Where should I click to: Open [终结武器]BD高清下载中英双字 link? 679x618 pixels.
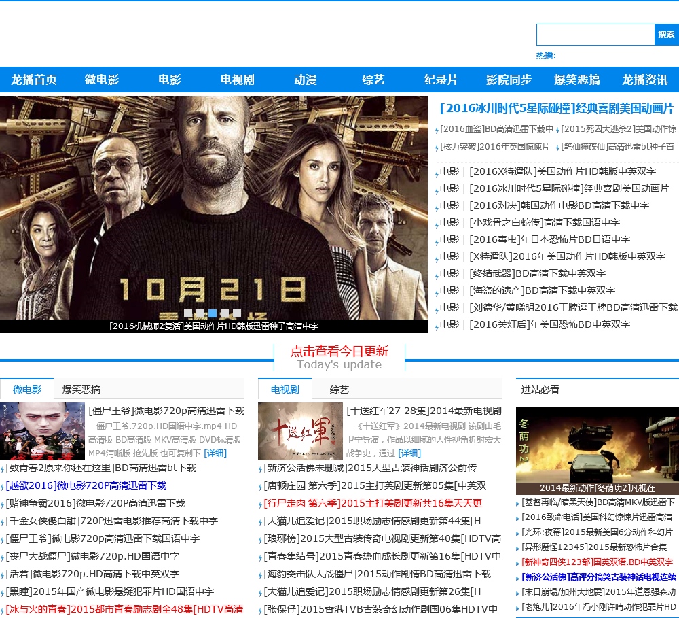pyautogui.click(x=537, y=274)
